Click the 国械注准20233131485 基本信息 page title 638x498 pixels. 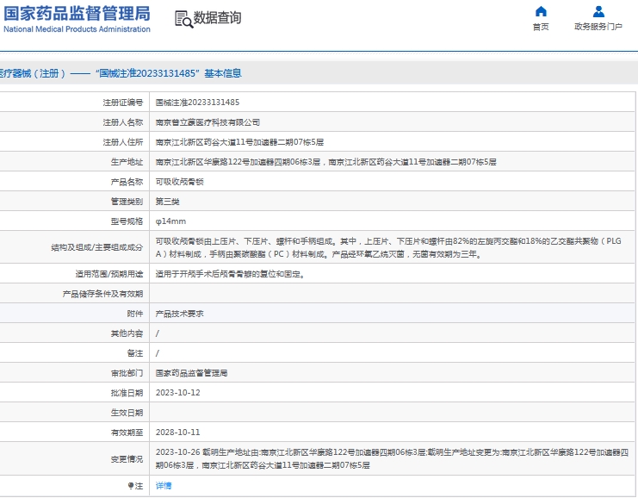click(169, 73)
